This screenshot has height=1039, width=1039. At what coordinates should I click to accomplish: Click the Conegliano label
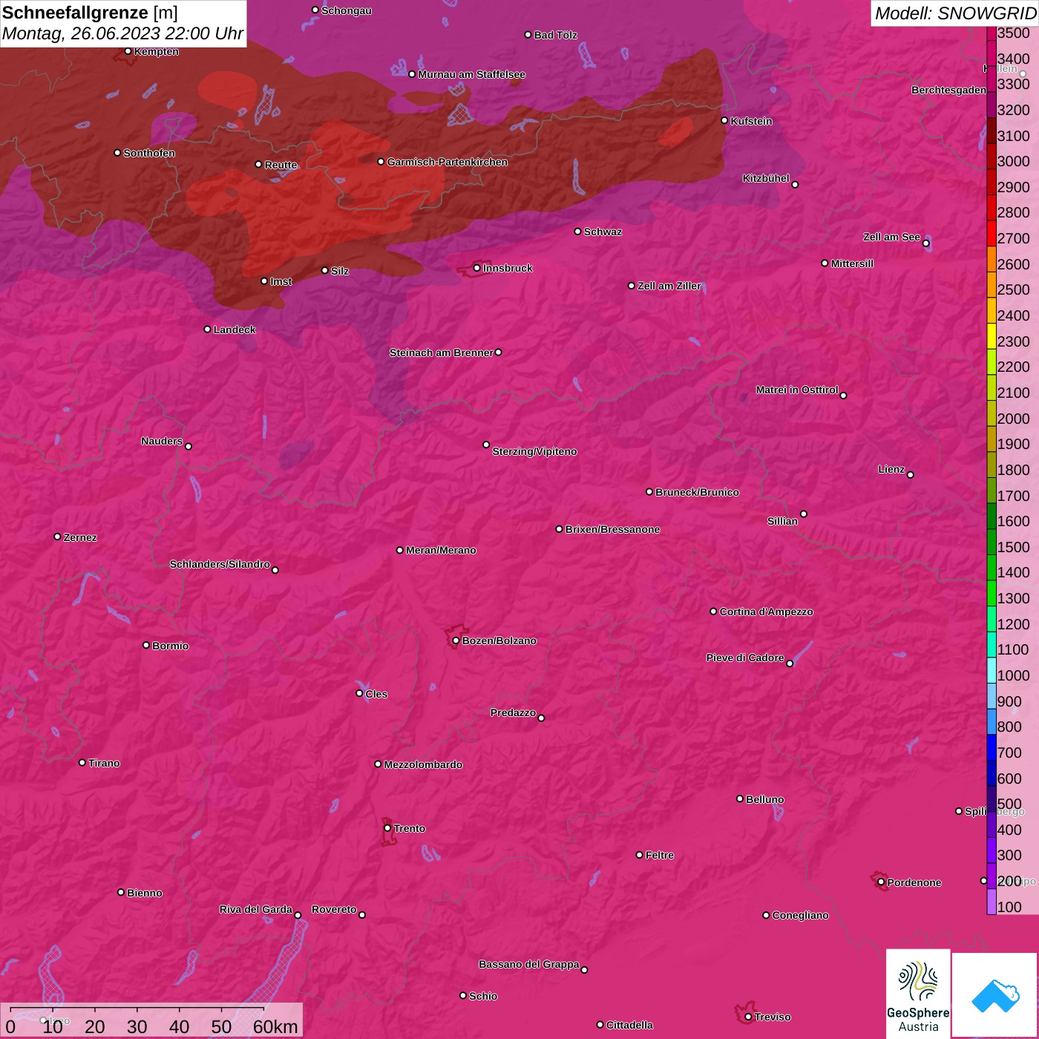click(x=800, y=915)
